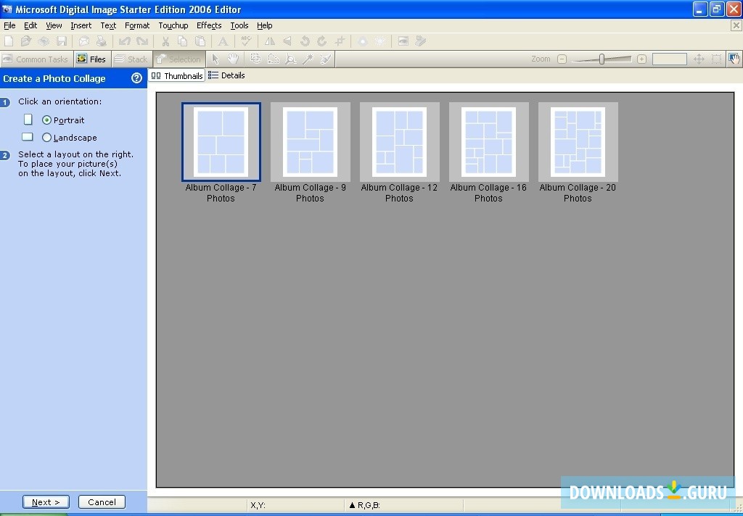Click the Cancel button

[102, 502]
